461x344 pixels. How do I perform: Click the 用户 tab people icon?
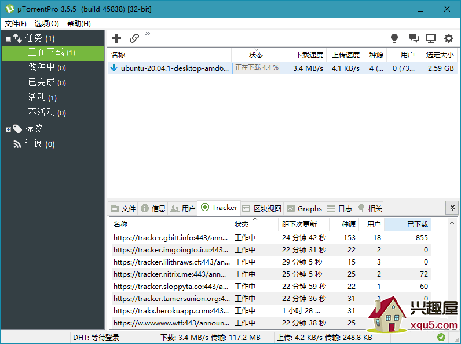(175, 208)
